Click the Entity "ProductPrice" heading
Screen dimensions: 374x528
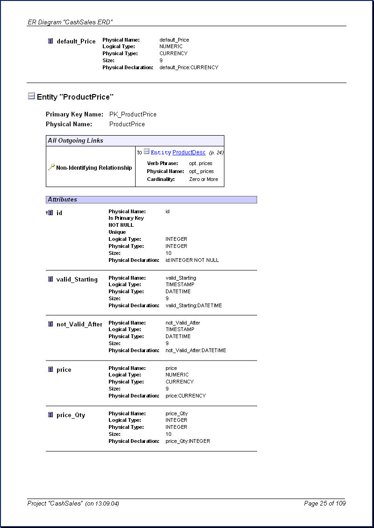click(x=75, y=97)
